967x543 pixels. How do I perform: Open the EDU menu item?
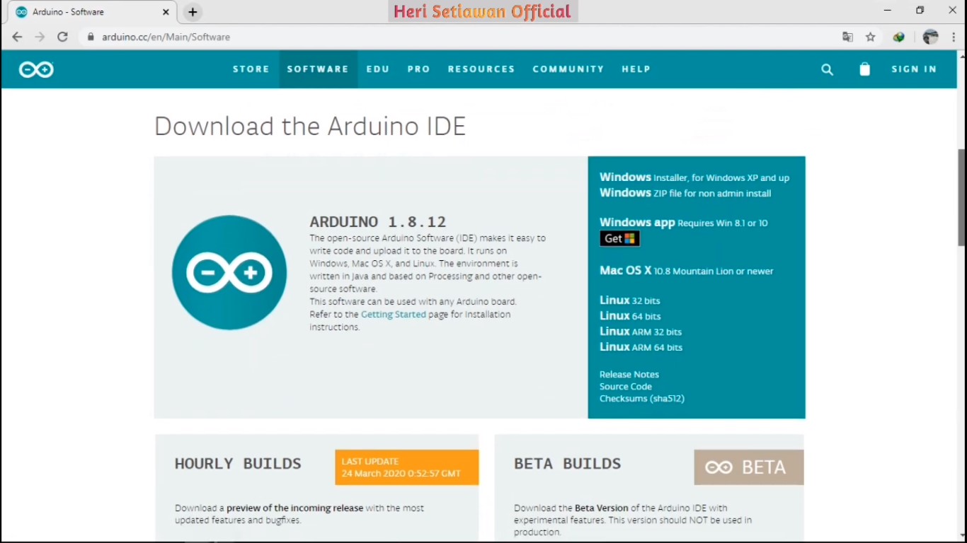point(378,69)
